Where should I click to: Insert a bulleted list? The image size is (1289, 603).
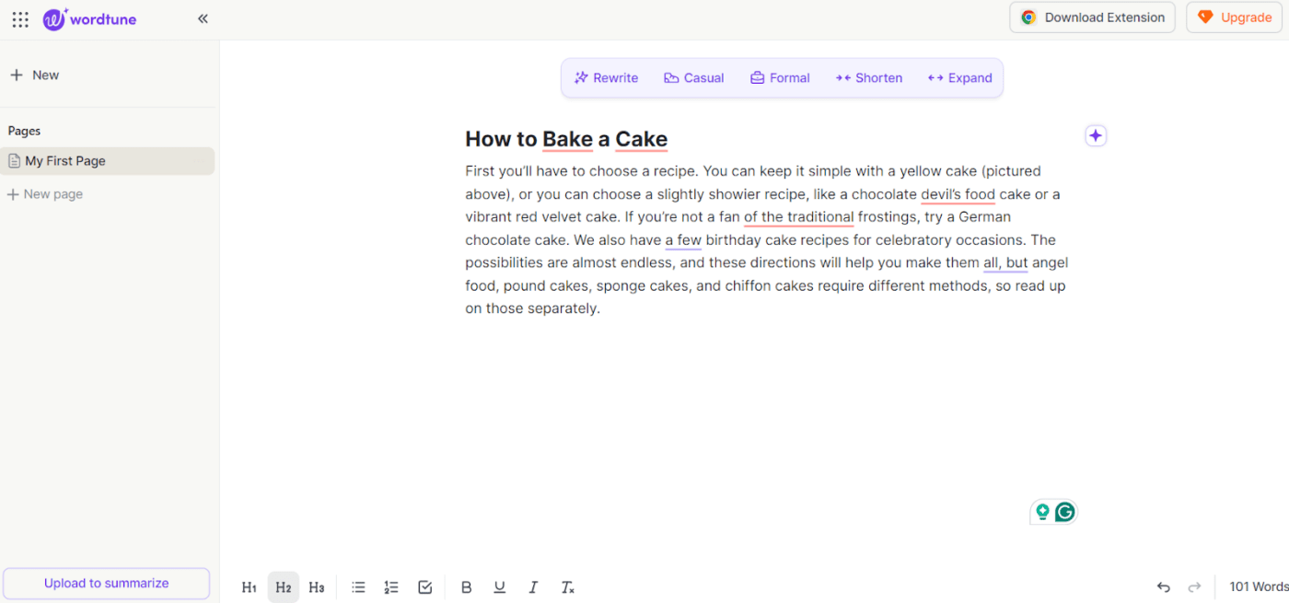tap(358, 587)
